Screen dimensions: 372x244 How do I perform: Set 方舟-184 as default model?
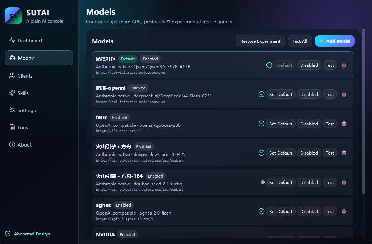coord(281,182)
